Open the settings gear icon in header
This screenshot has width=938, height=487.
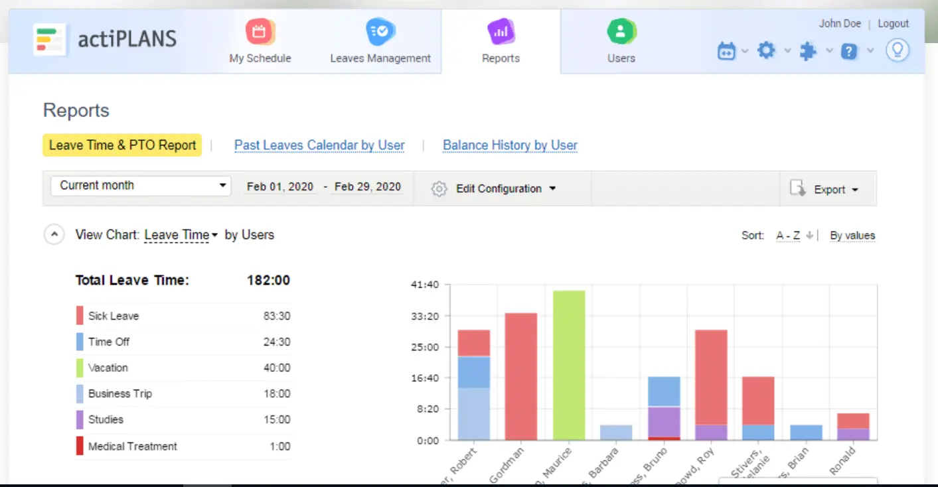click(x=766, y=50)
